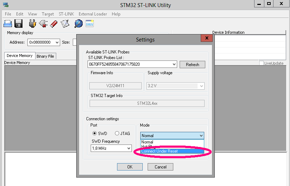Open the View menu

coord(32,14)
